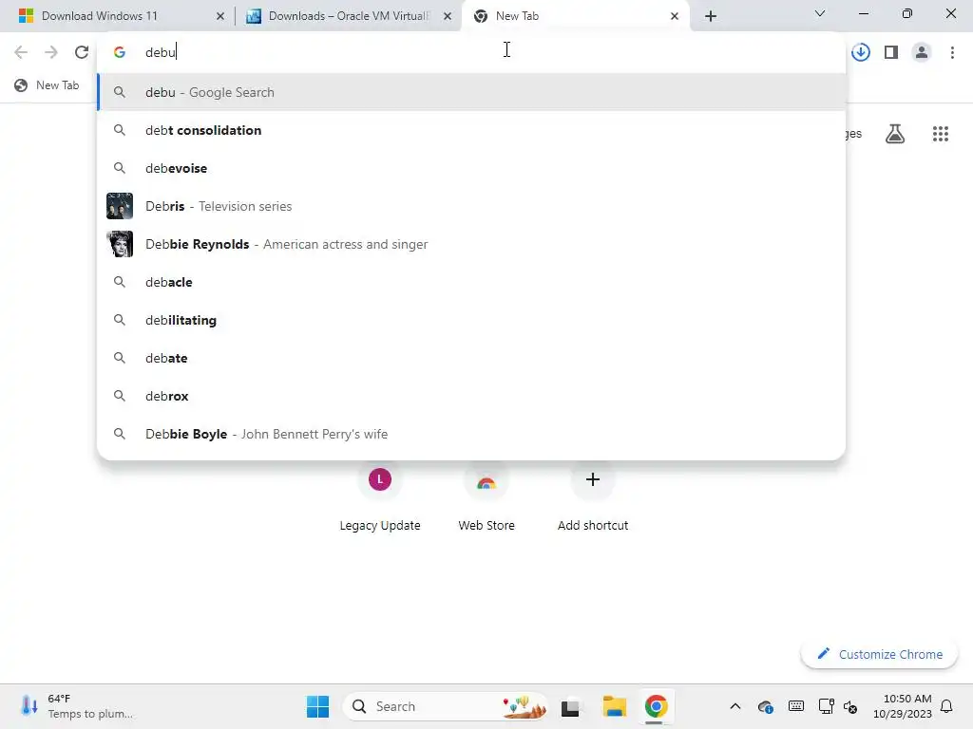Choose 'debate' suggestion
The width and height of the screenshot is (973, 729).
(471, 358)
